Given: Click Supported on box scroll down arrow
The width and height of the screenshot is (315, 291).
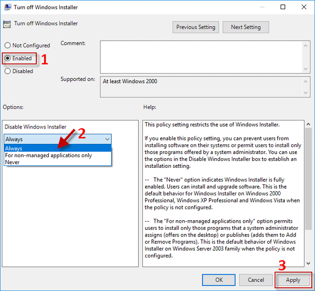Looking at the screenshot, I should click(x=306, y=93).
